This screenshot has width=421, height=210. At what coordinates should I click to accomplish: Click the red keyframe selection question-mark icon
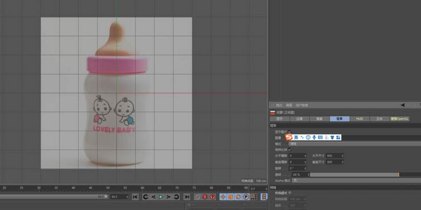213,197
